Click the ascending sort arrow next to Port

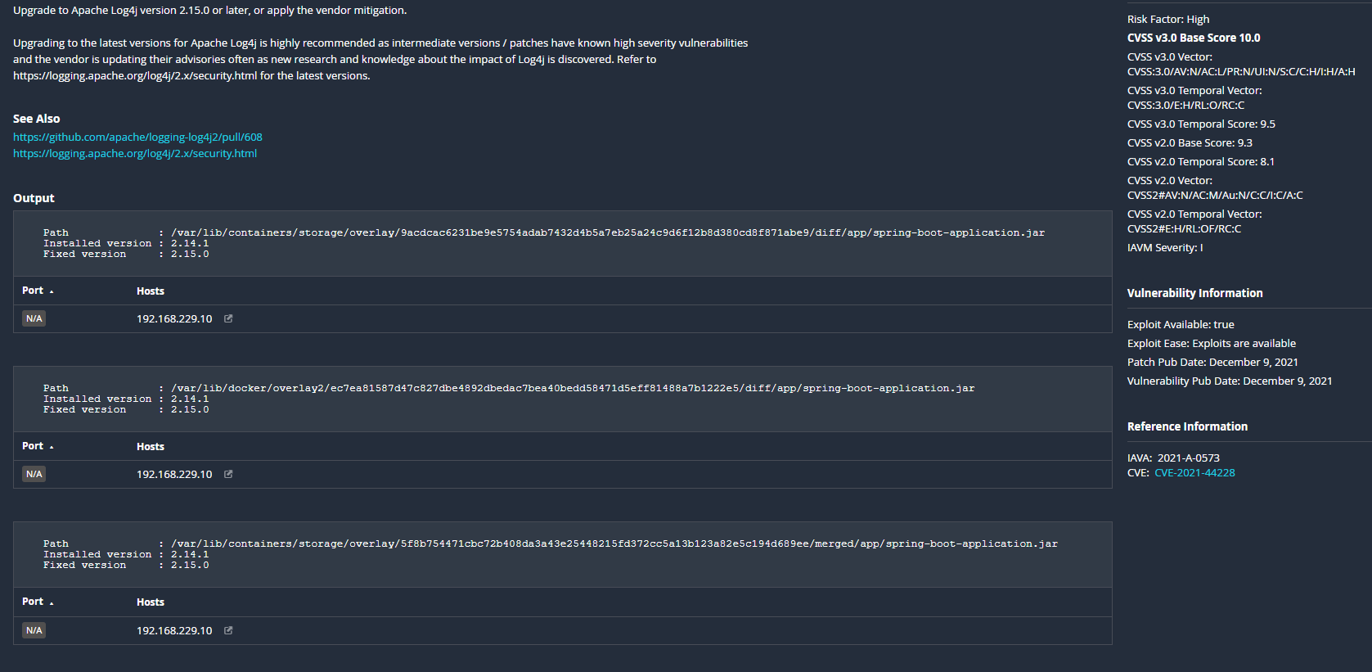pyautogui.click(x=51, y=291)
